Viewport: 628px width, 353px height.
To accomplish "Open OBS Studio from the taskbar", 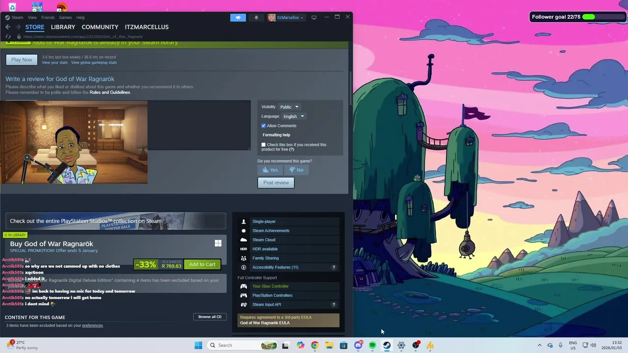I will [416, 345].
